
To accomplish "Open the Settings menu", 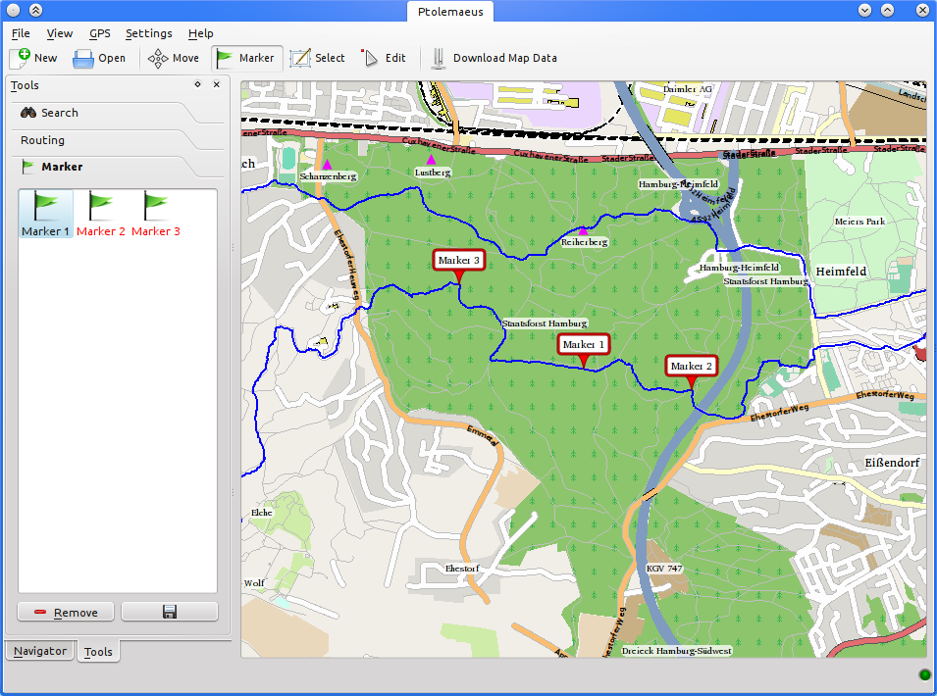I will 148,33.
